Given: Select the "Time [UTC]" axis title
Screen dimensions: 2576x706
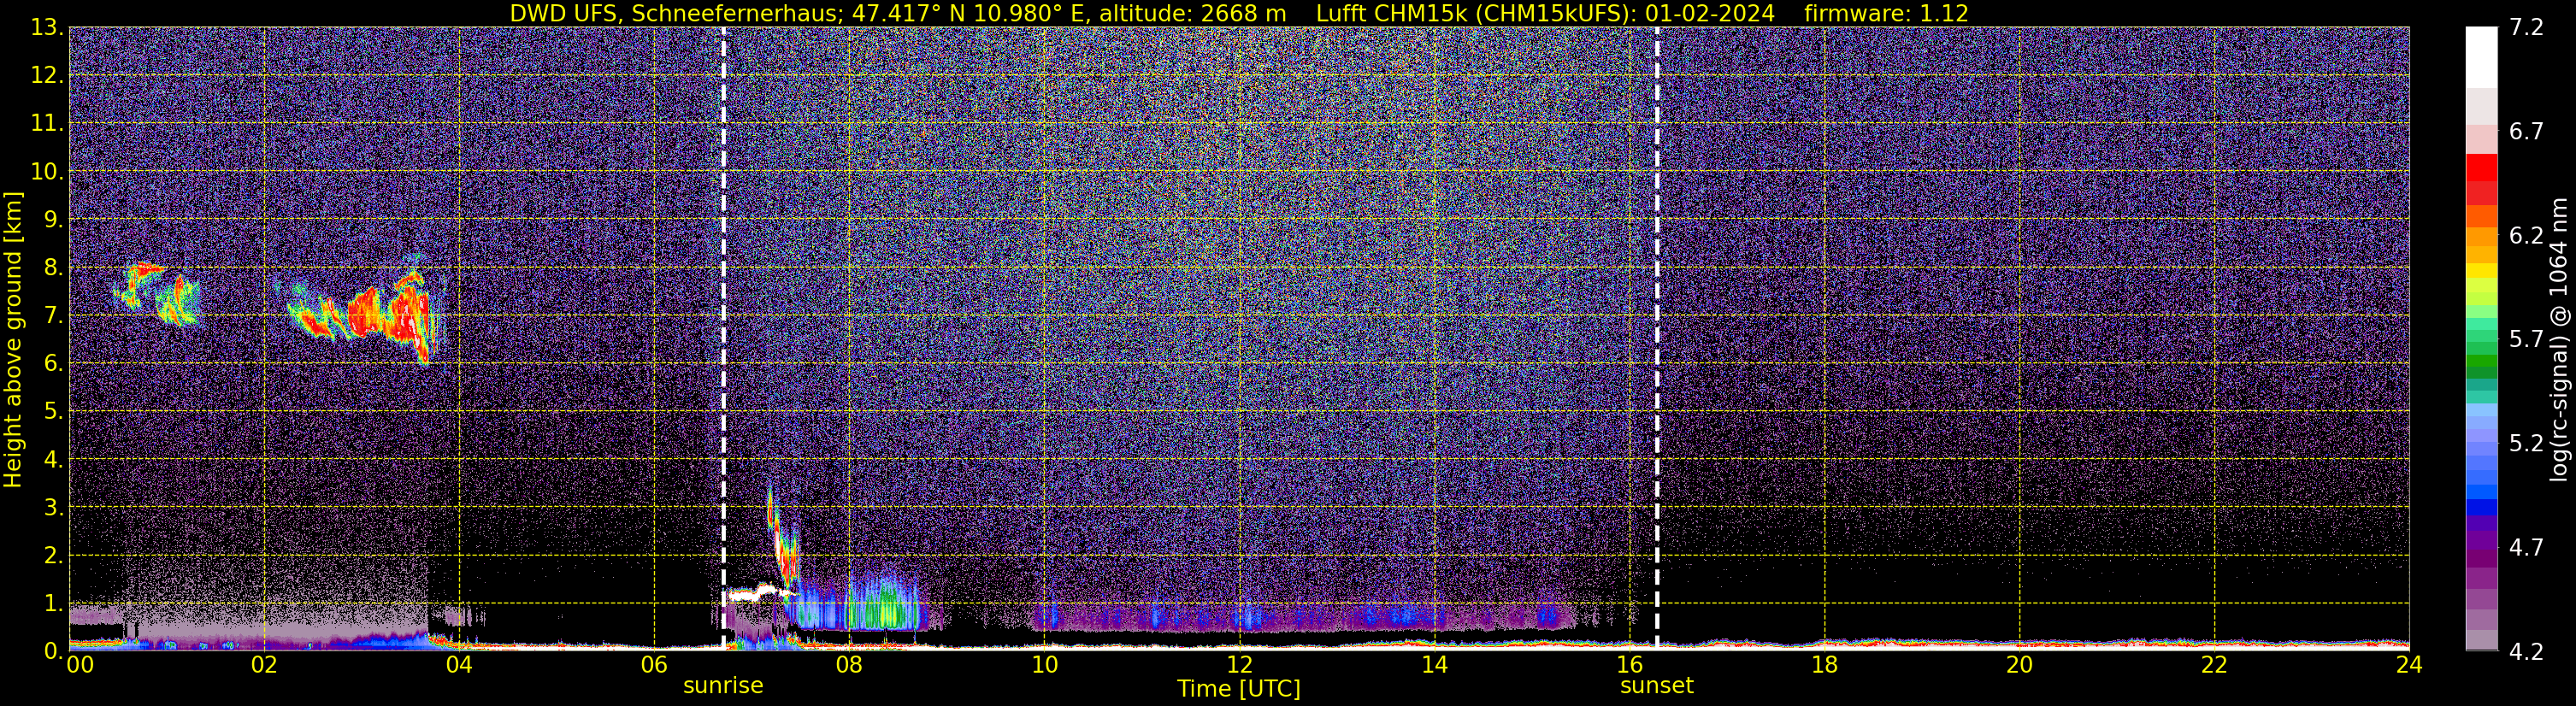Looking at the screenshot, I should coord(1239,689).
